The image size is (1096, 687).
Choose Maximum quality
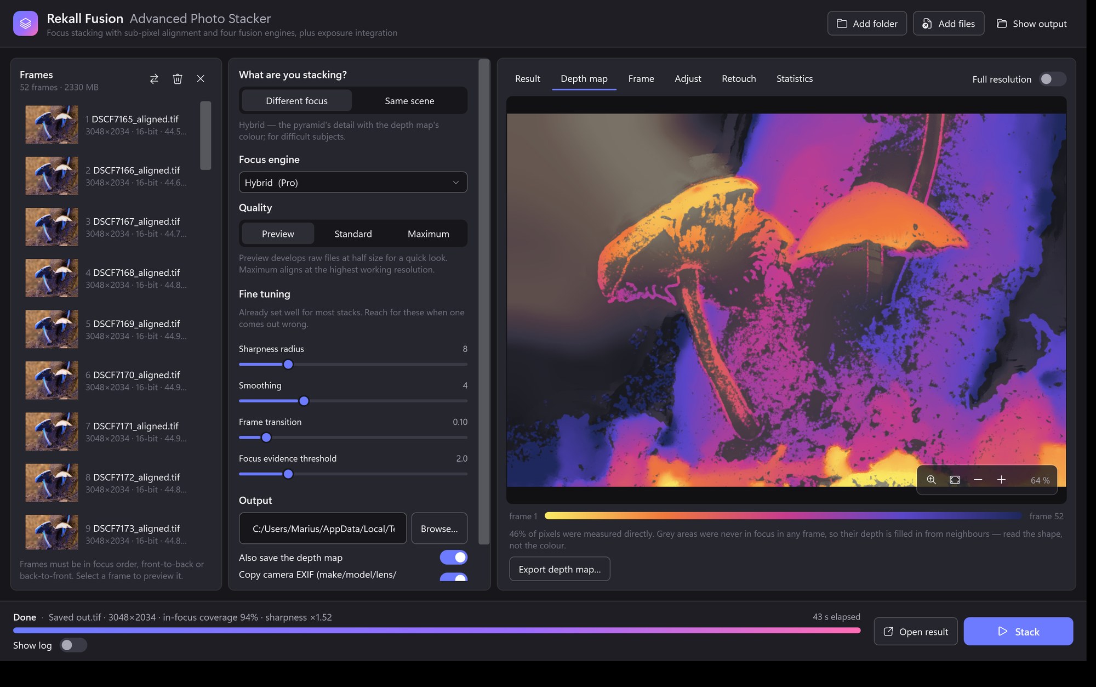(x=429, y=234)
